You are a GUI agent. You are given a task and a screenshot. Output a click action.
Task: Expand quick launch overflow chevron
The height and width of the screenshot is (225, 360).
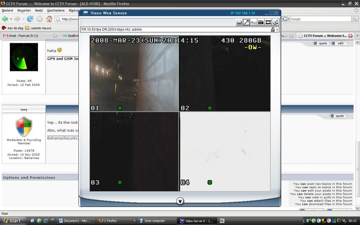(52, 219)
